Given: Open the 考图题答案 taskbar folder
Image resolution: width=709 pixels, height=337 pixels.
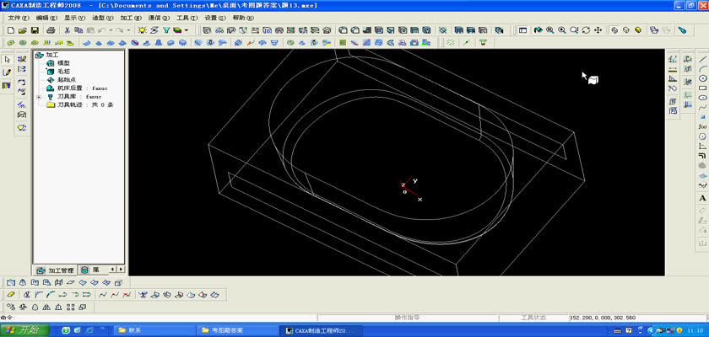Looking at the screenshot, I should [239, 331].
